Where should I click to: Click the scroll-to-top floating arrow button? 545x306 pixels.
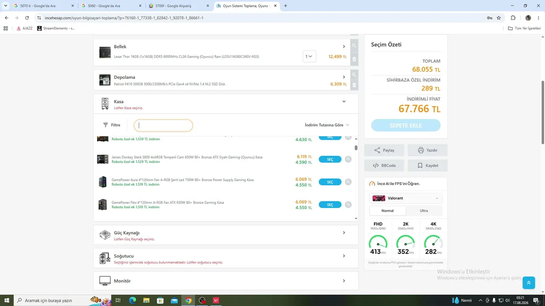528,283
